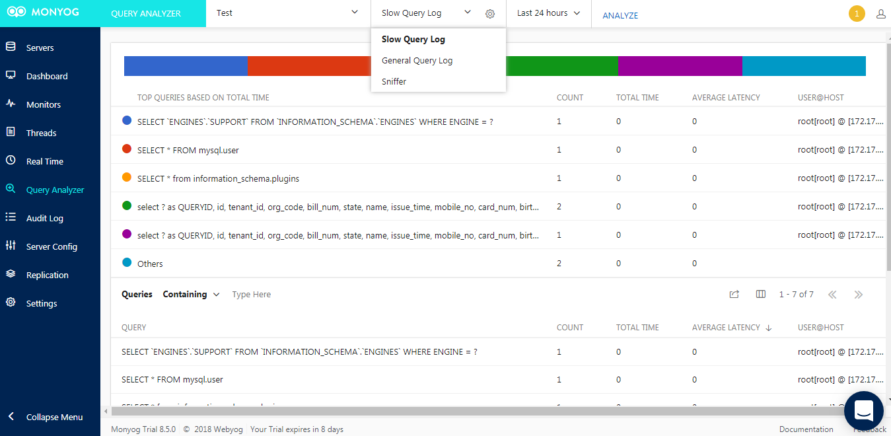Go to next page of queries

click(859, 295)
